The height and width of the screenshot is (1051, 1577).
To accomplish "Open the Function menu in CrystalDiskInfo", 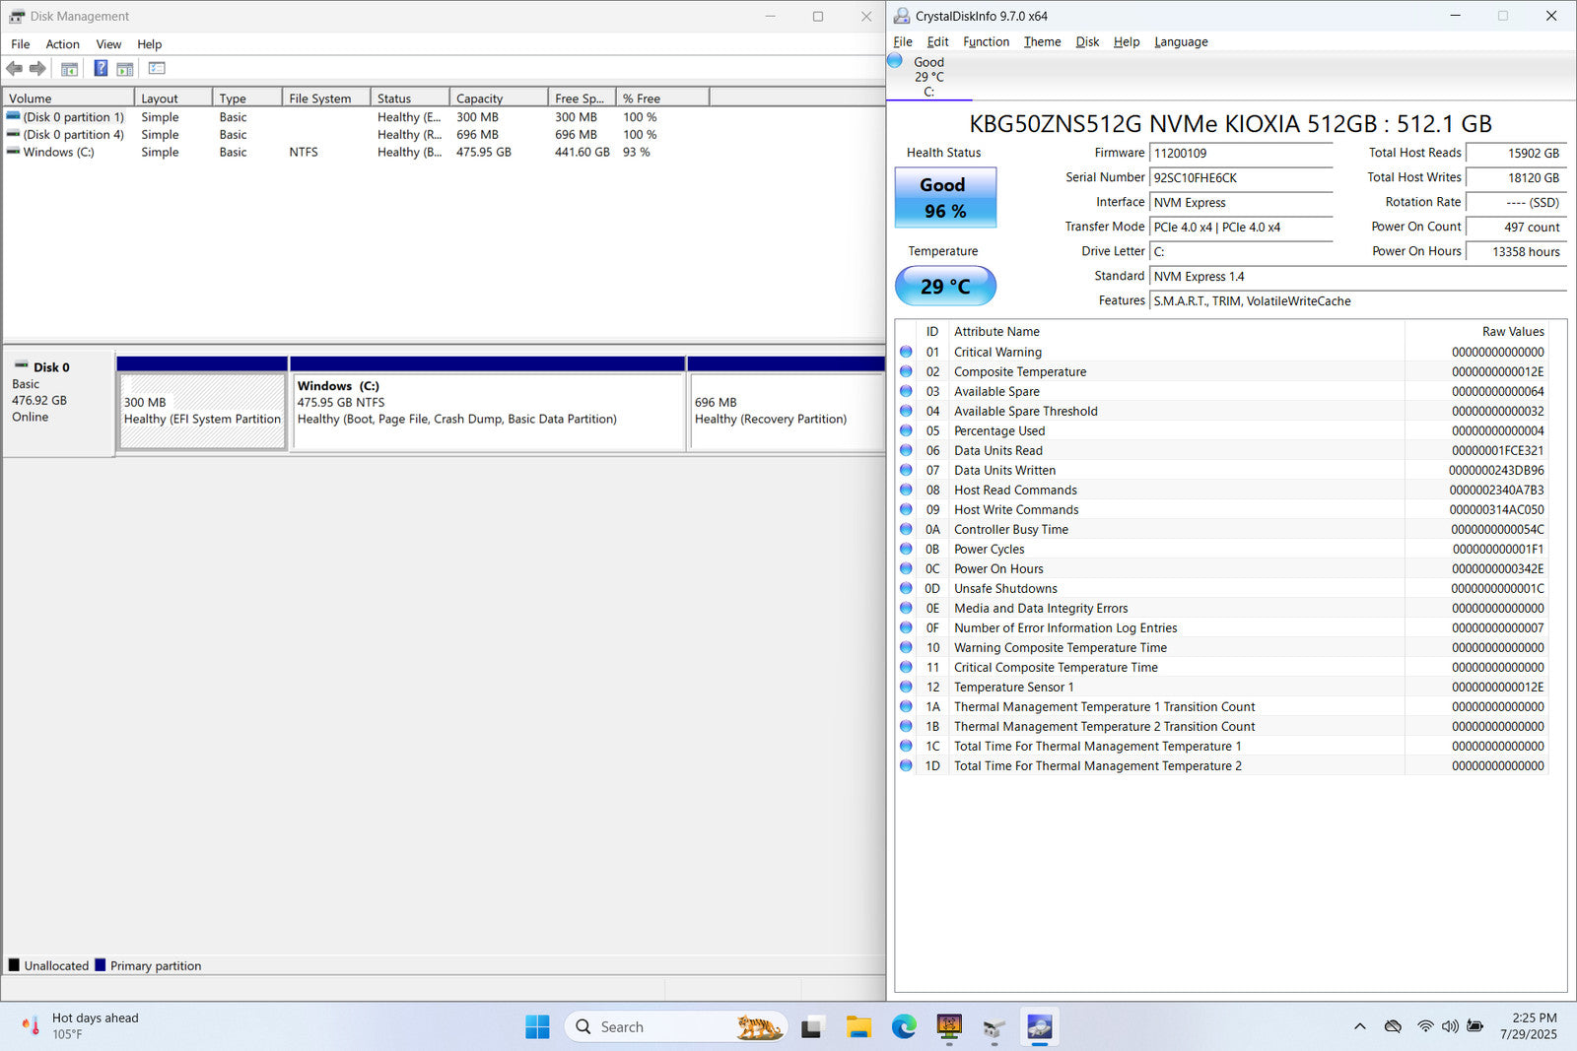I will 986,42.
